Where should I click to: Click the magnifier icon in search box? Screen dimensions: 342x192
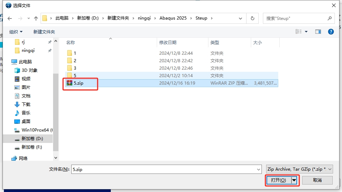[330, 18]
